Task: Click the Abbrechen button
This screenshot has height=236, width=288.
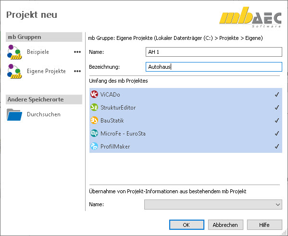Action: point(225,225)
